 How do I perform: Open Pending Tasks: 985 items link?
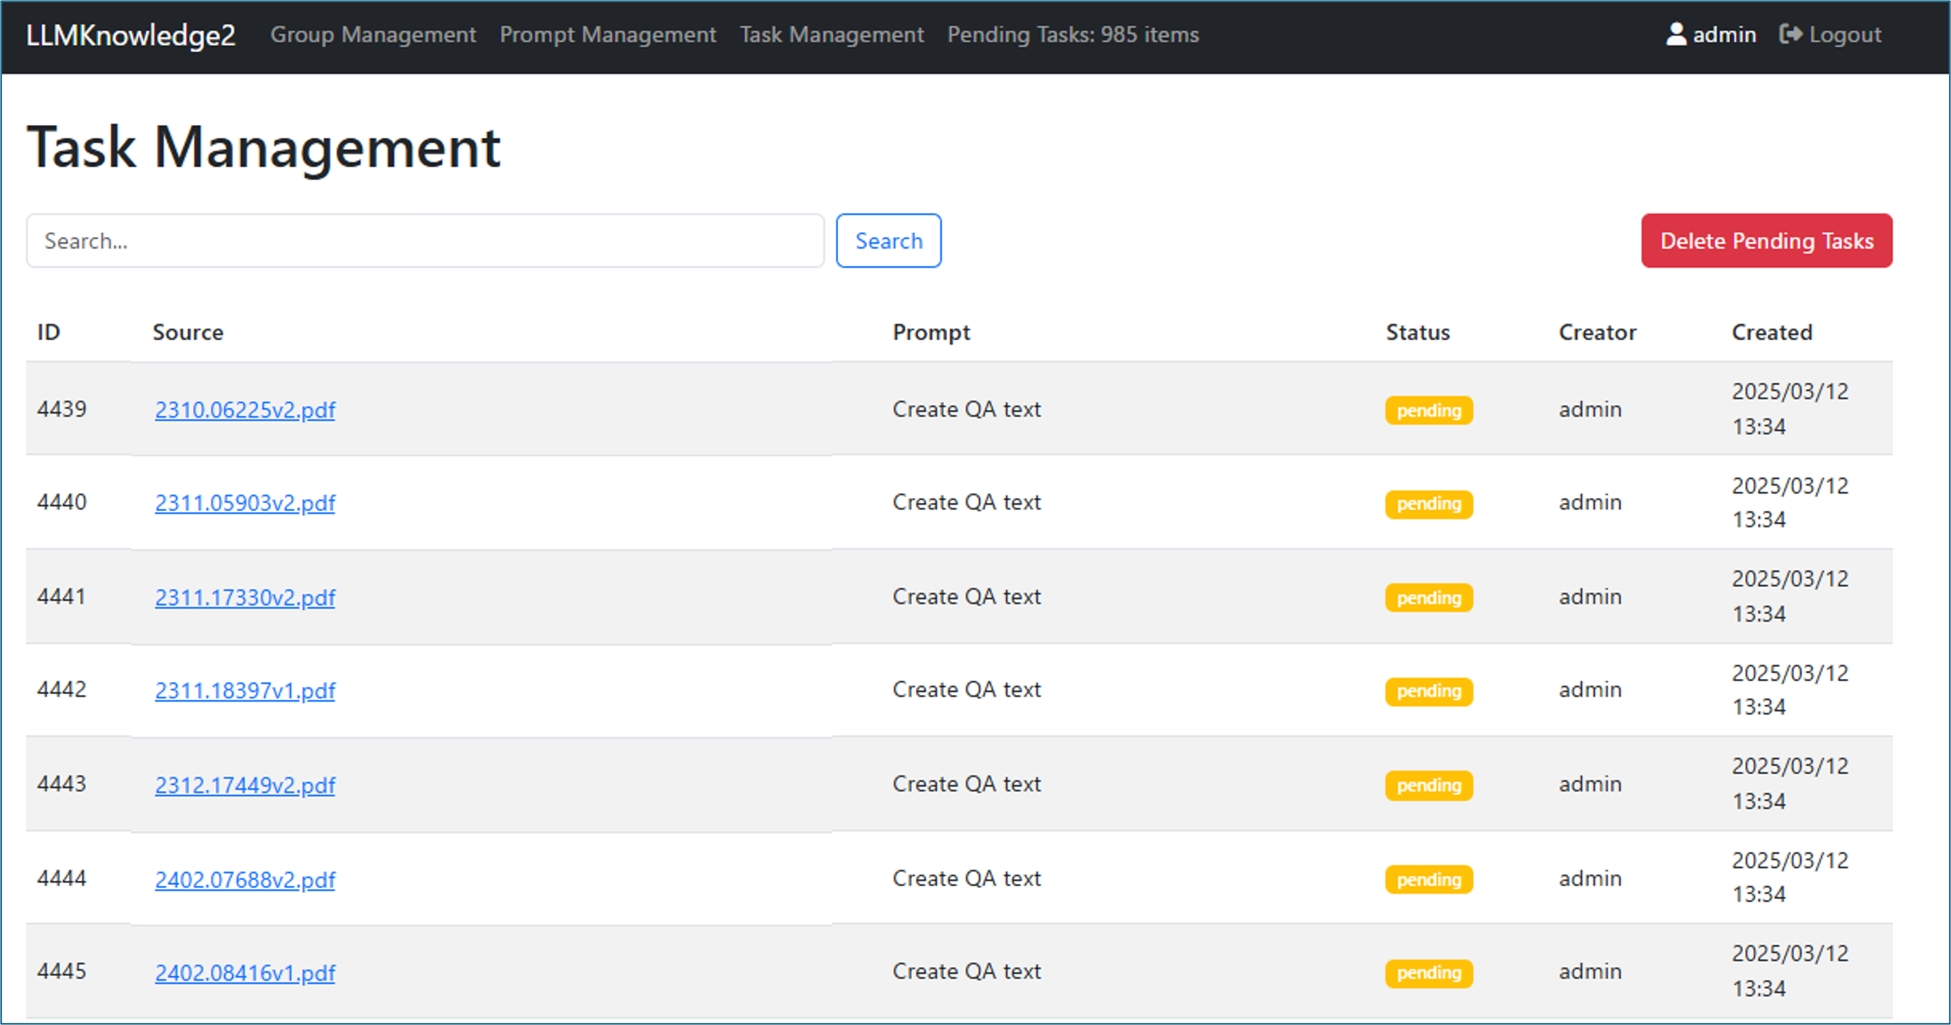tap(1073, 35)
